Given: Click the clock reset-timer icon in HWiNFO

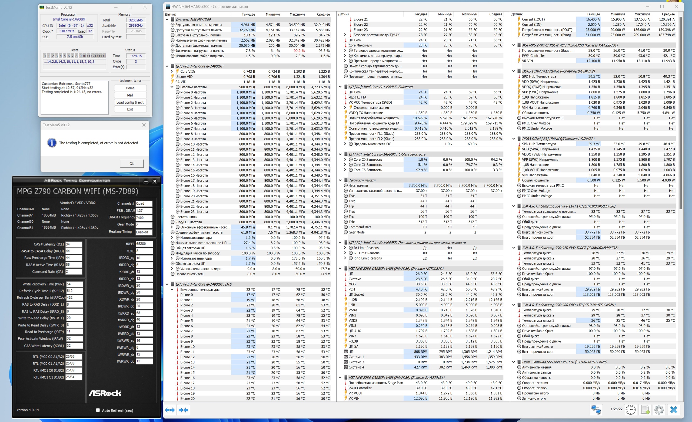Looking at the screenshot, I should point(630,410).
